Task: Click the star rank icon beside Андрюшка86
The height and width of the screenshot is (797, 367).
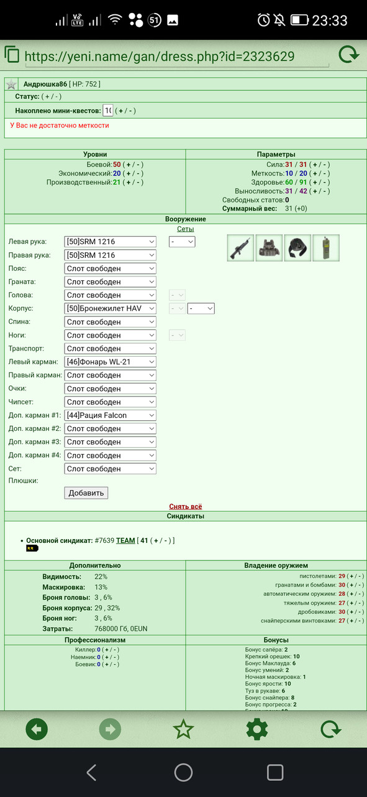Action: [x=11, y=84]
